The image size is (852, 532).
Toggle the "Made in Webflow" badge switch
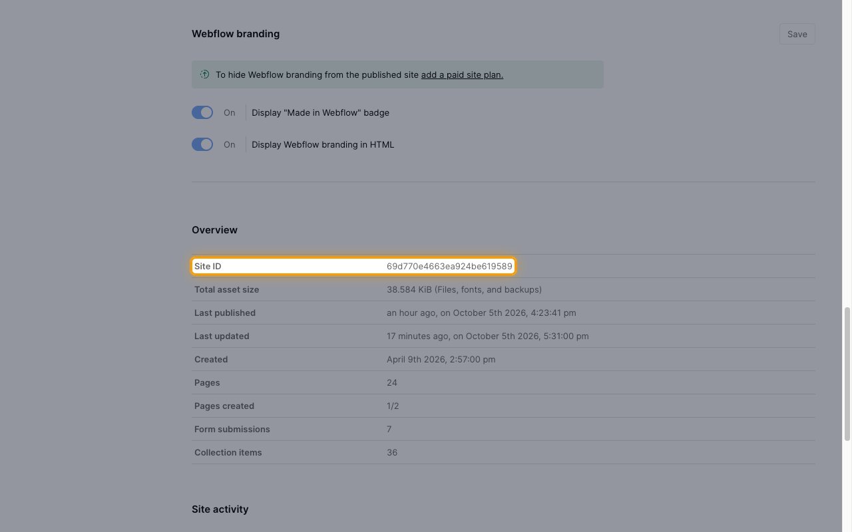point(202,112)
